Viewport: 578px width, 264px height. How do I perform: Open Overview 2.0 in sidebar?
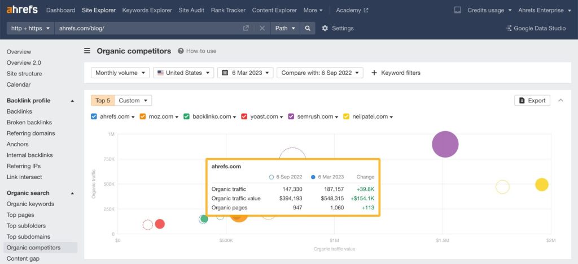[24, 63]
